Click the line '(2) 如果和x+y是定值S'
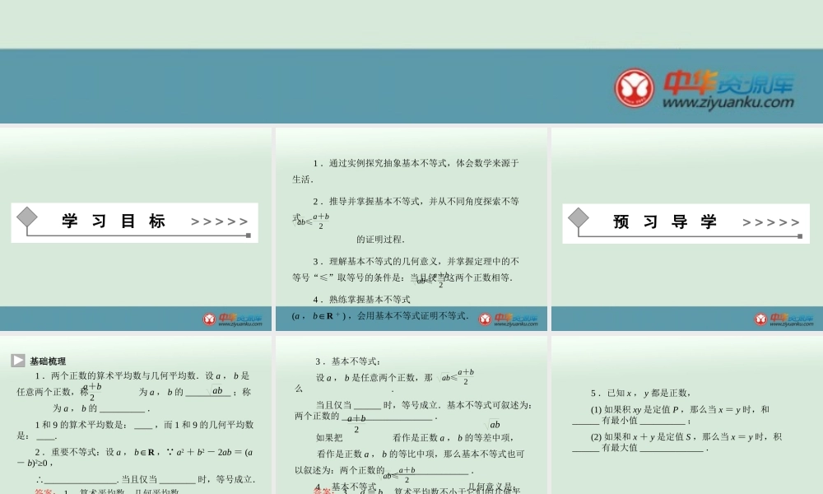This screenshot has height=494, width=823. [686, 436]
